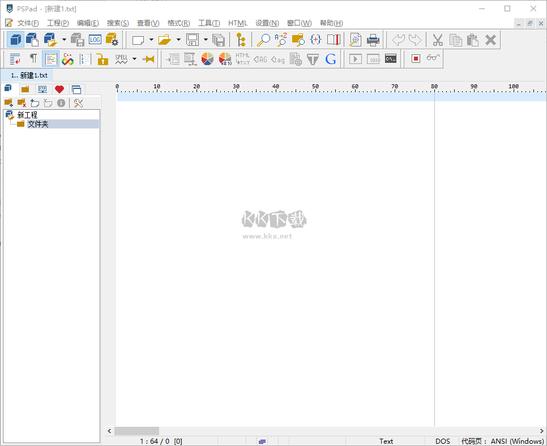Expand the SPELL check dropdown arrow
This screenshot has height=446, width=547.
pyautogui.click(x=134, y=58)
